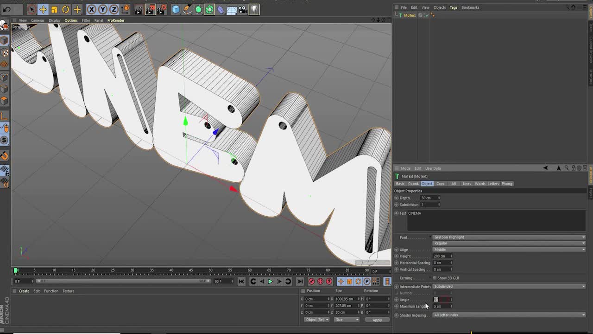Select the Live Selection tool
The width and height of the screenshot is (593, 334).
32,9
